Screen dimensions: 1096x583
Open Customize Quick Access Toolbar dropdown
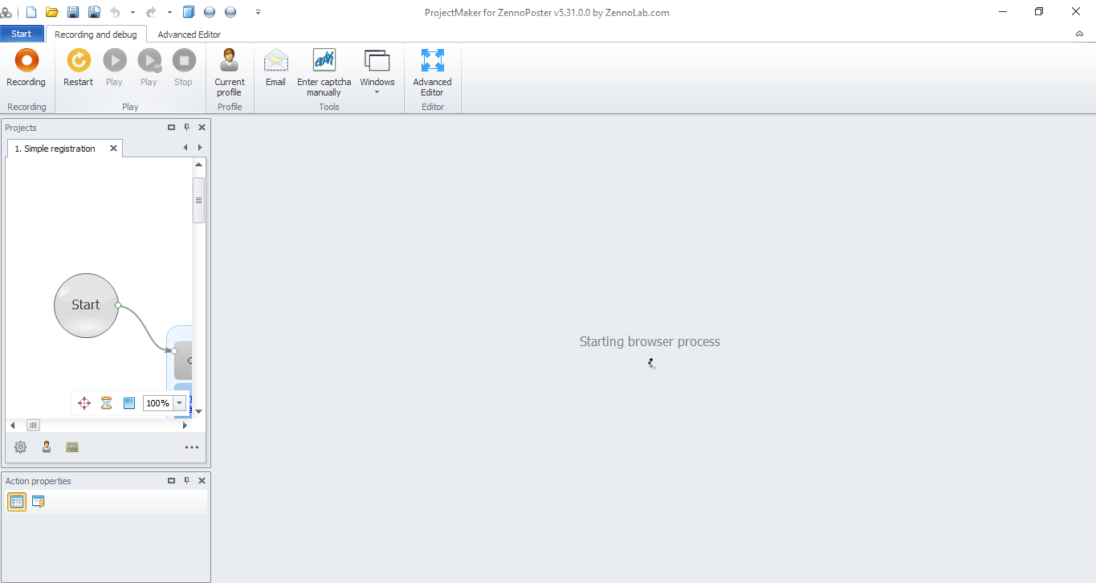(x=258, y=12)
